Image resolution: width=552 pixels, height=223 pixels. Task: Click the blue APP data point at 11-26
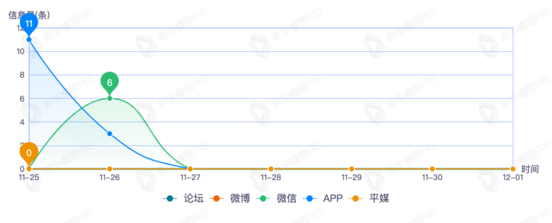point(109,134)
